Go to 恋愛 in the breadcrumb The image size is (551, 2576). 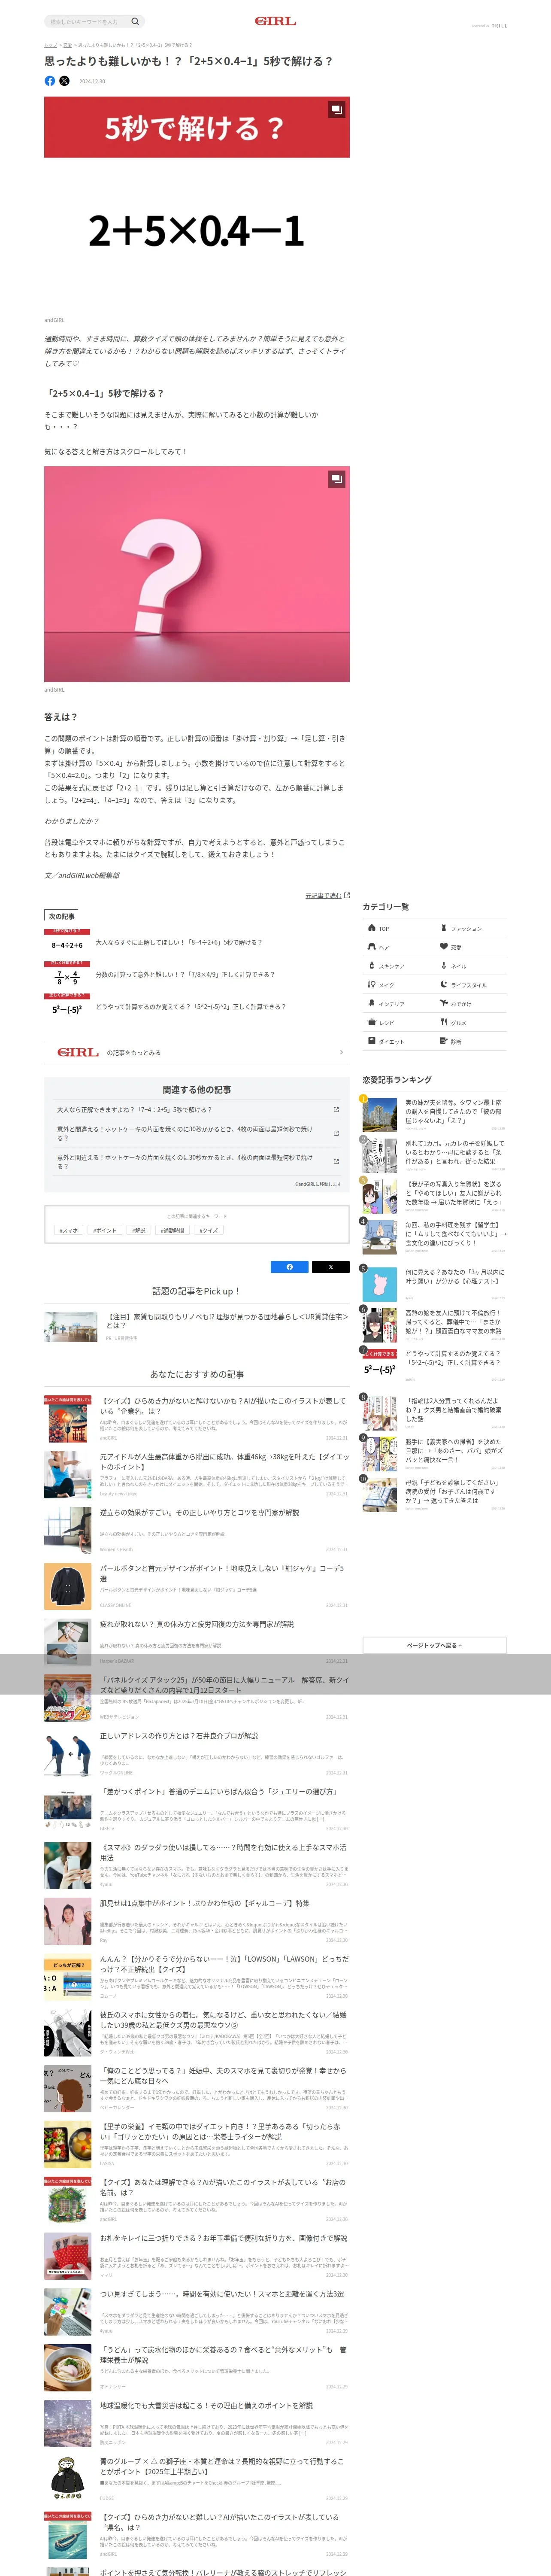coord(67,45)
